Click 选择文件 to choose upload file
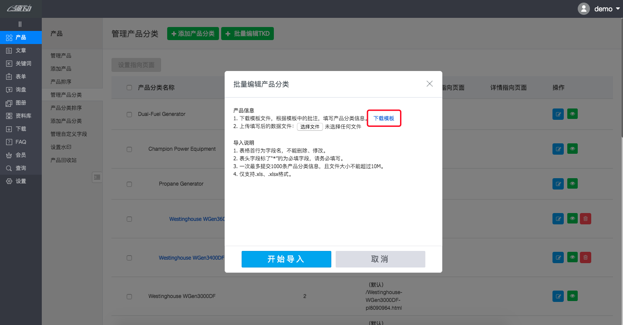The height and width of the screenshot is (325, 623). coord(310,127)
